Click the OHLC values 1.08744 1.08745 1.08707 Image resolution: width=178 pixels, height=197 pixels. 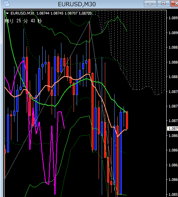[57, 13]
